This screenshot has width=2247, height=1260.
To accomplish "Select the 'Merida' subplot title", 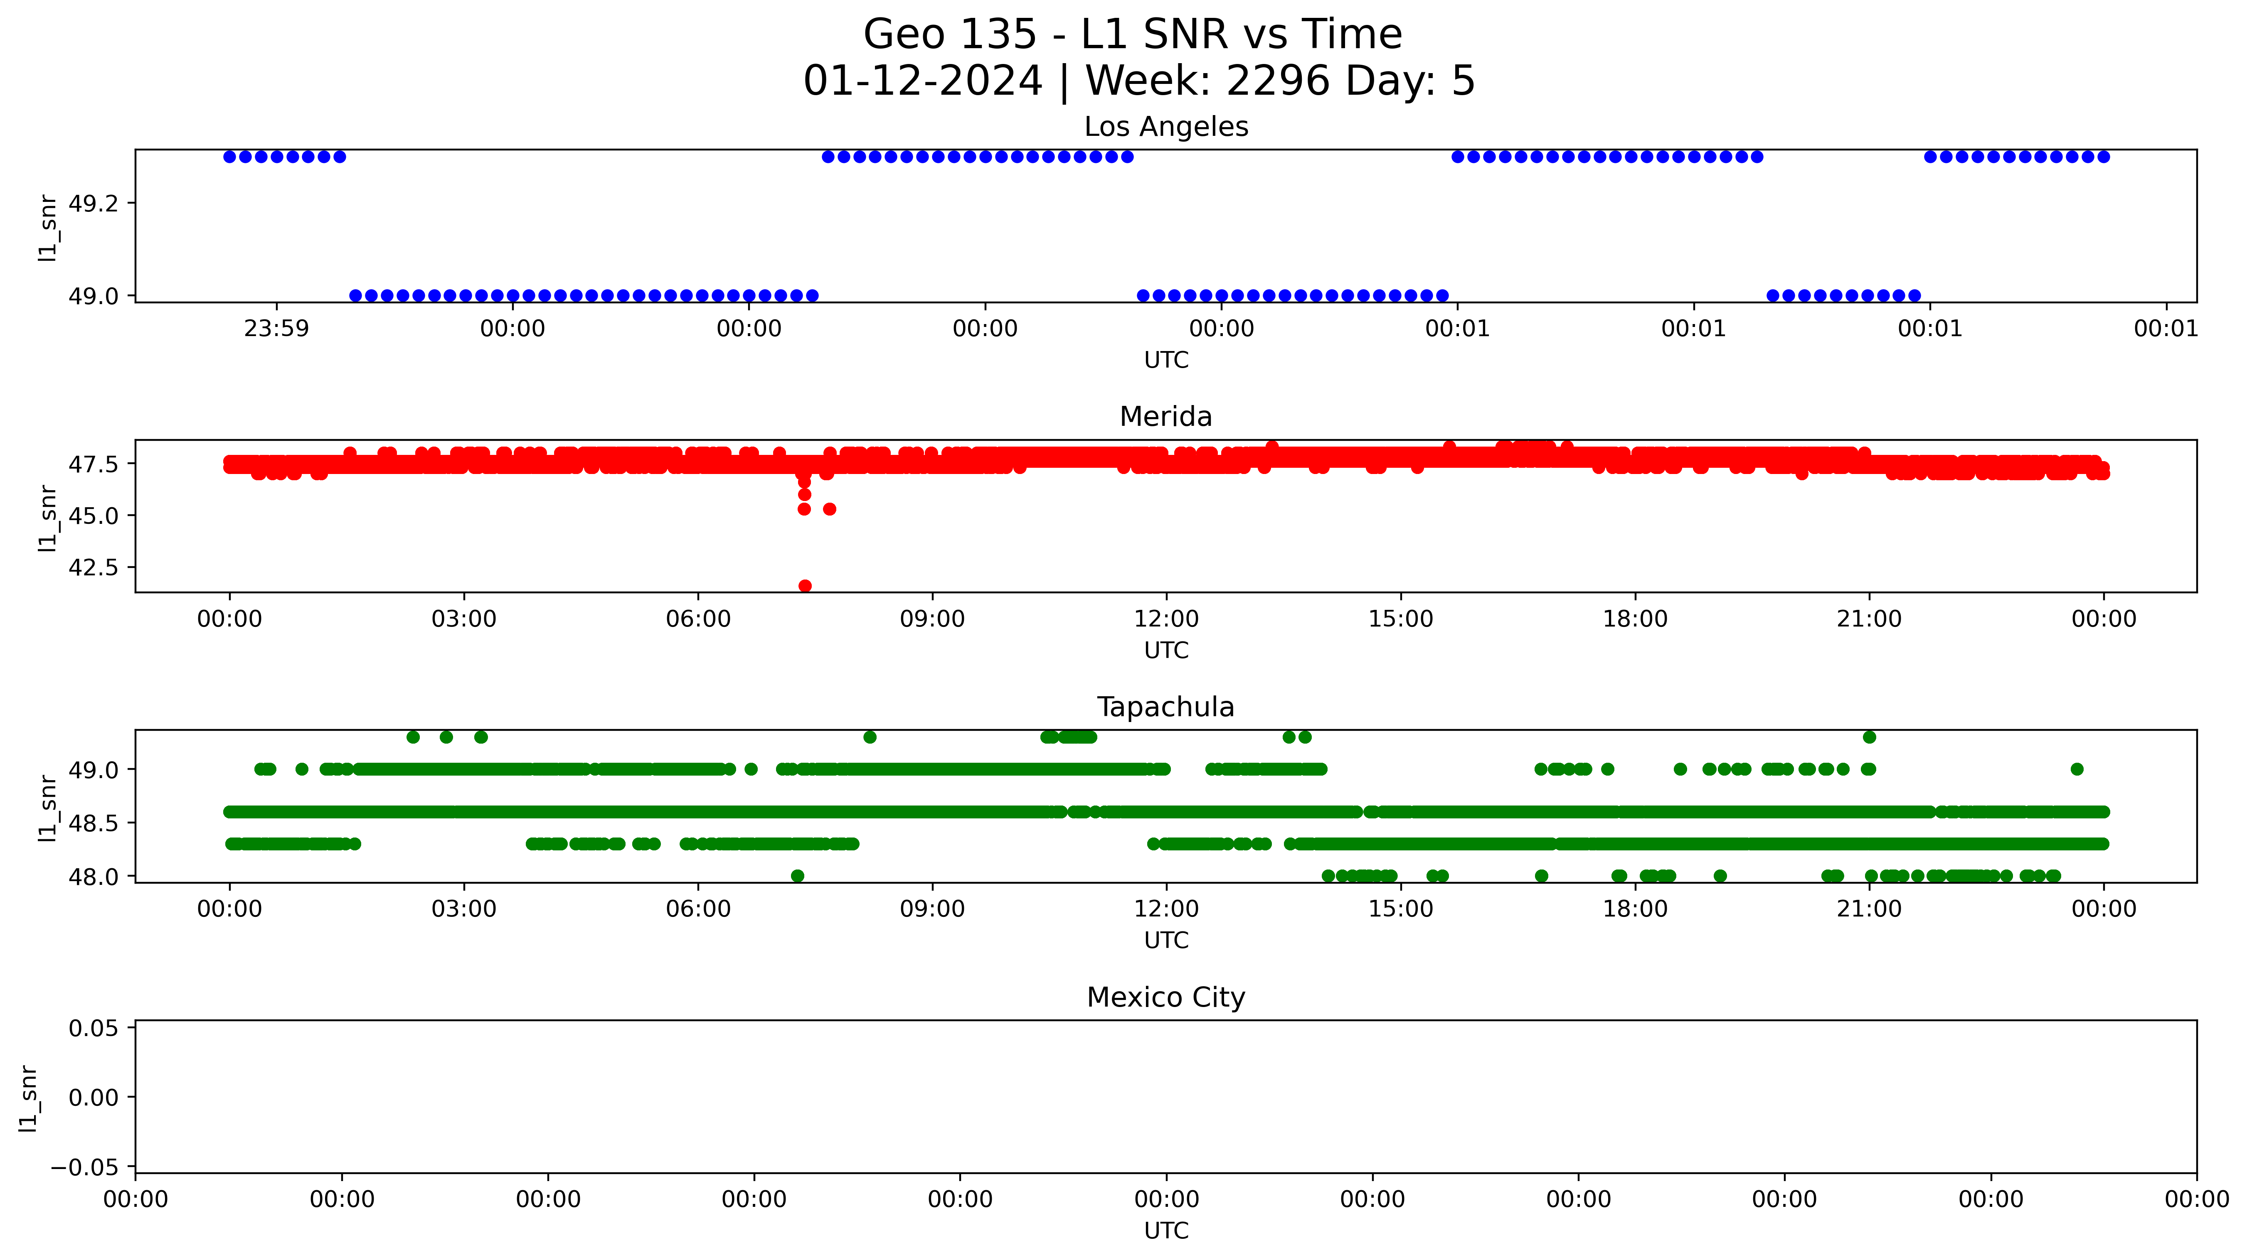I will [x=1166, y=417].
